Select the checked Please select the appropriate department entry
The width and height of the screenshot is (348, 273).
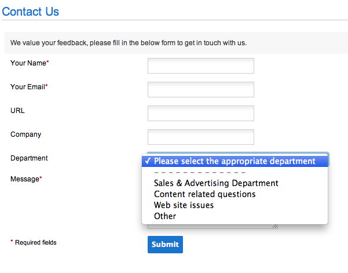point(235,161)
